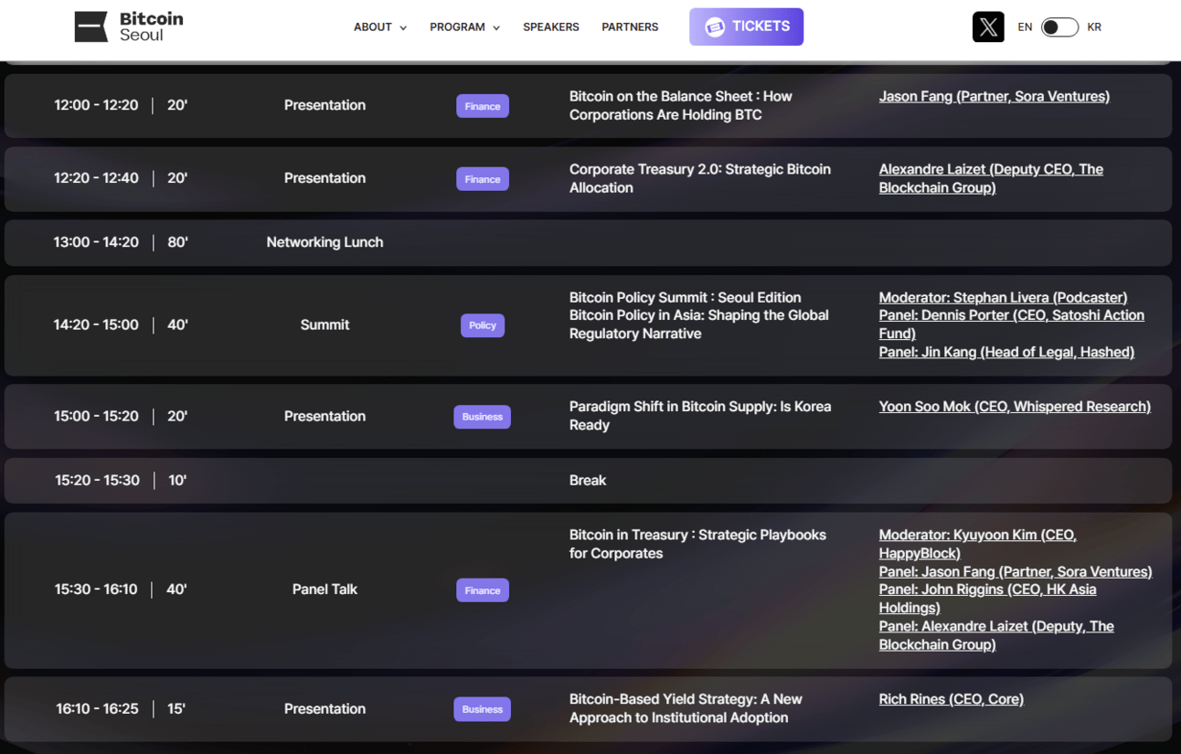Click the '12:20 - 12:40' time slot
Image resolution: width=1181 pixels, height=754 pixels.
click(96, 178)
